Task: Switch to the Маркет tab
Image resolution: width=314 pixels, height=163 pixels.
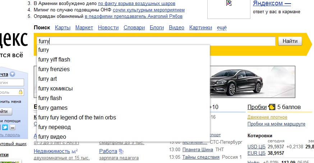Action: pyautogui.click(x=84, y=28)
